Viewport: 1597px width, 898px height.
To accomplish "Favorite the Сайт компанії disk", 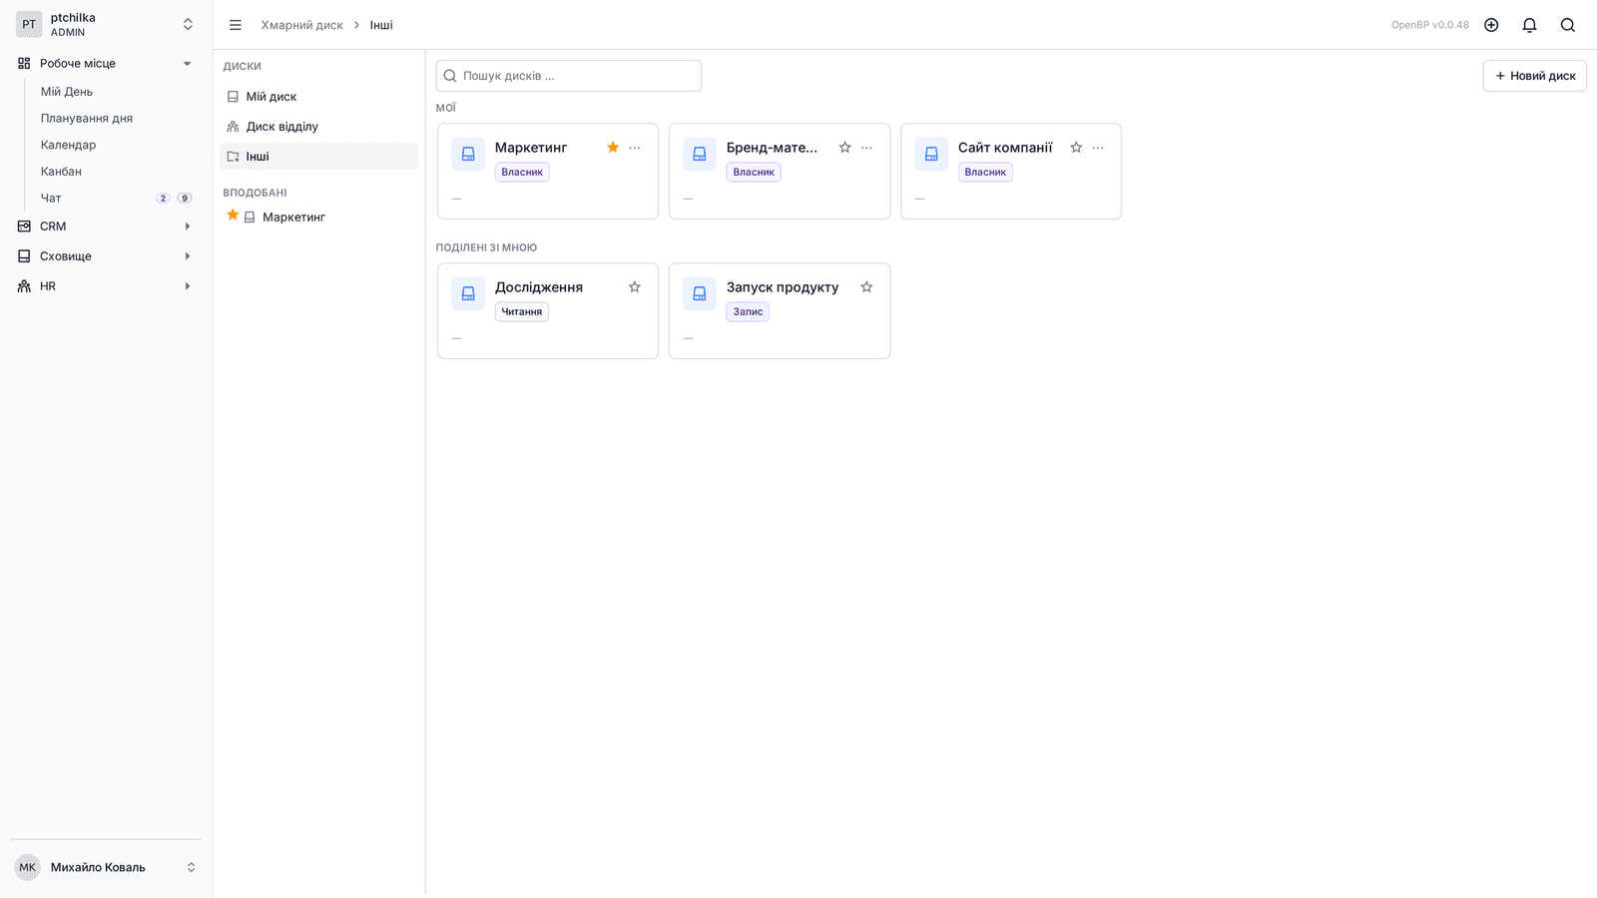I will point(1076,148).
